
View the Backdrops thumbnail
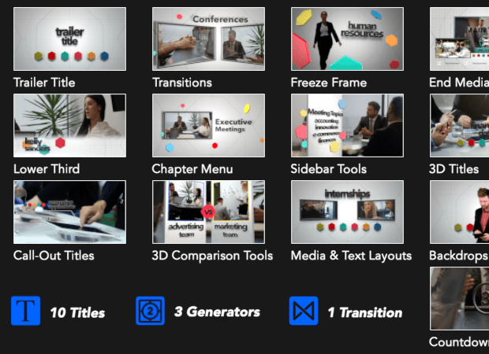pos(459,212)
